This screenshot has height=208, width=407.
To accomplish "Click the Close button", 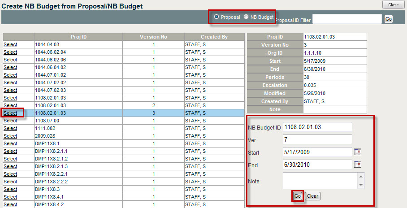I will tap(393, 4).
